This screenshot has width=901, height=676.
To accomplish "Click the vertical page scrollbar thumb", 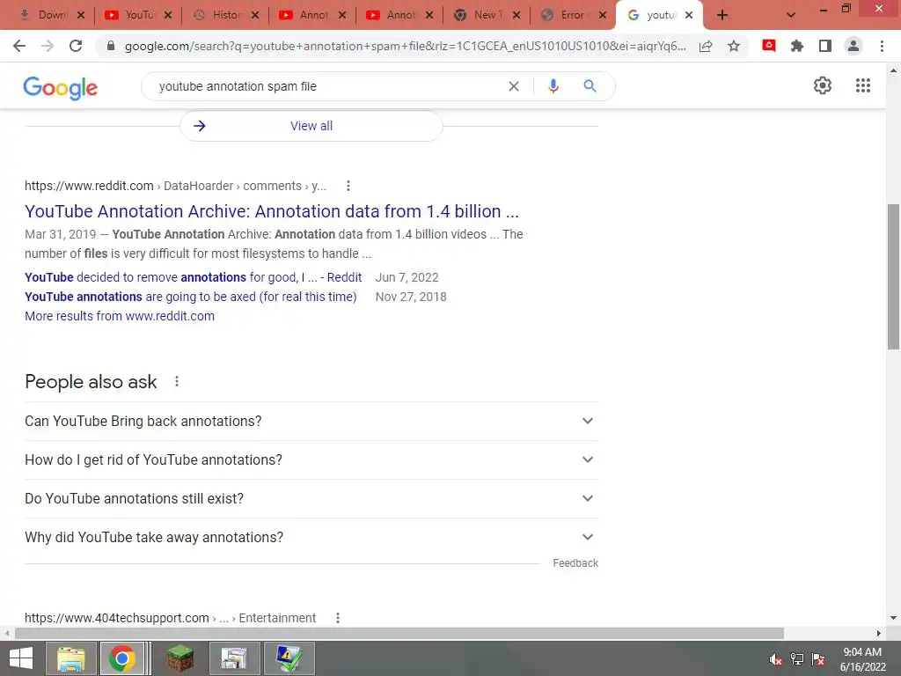I will coord(893,276).
